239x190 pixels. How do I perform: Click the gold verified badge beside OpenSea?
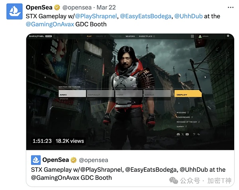click(57, 8)
